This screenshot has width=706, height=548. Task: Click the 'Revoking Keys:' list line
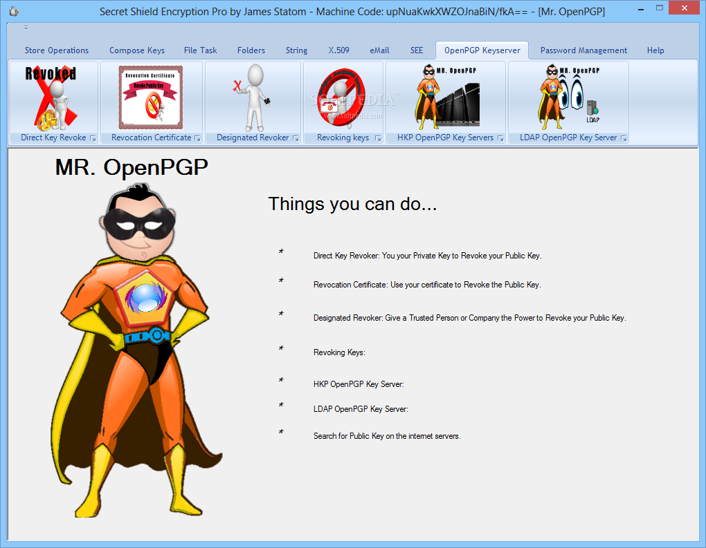click(x=339, y=352)
